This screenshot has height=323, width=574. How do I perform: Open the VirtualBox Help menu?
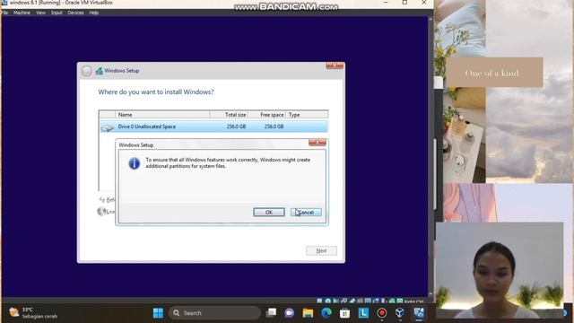click(x=94, y=13)
